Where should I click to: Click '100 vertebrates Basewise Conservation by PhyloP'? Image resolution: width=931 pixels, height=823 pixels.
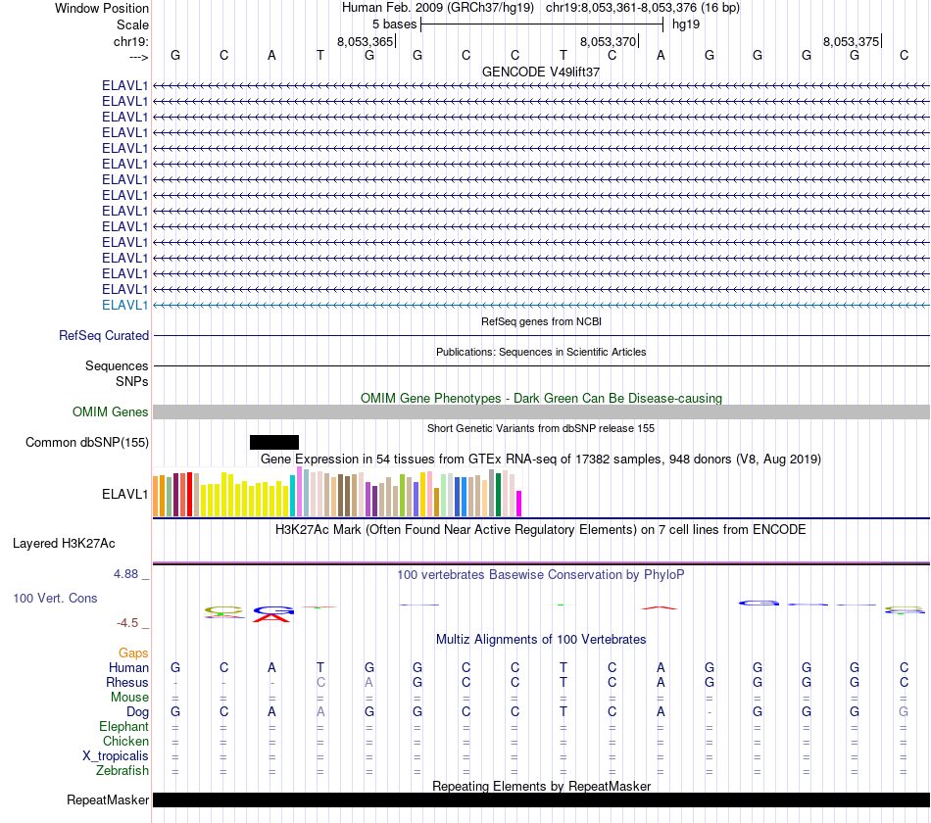point(541,575)
